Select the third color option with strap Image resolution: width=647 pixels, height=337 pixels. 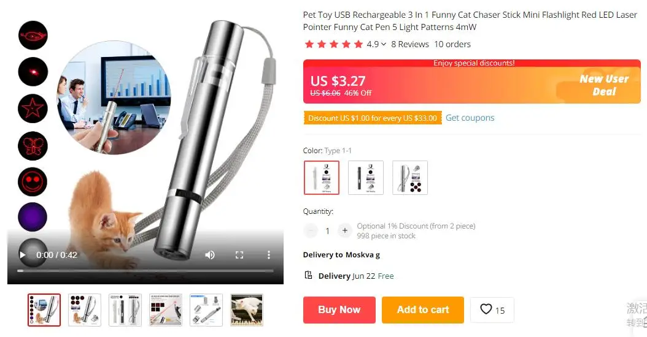(x=409, y=178)
